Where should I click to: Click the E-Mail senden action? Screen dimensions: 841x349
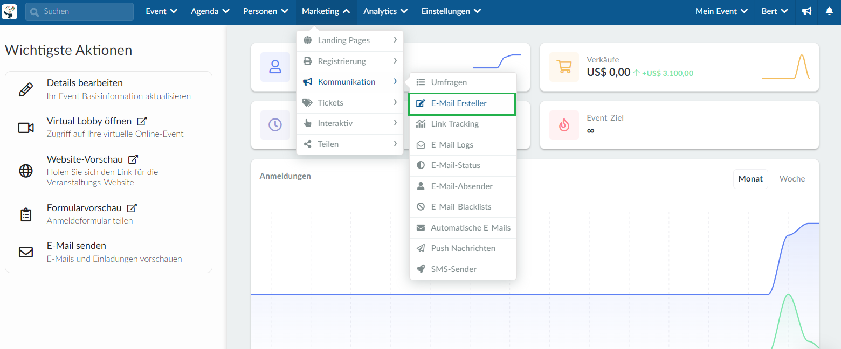[x=77, y=246]
